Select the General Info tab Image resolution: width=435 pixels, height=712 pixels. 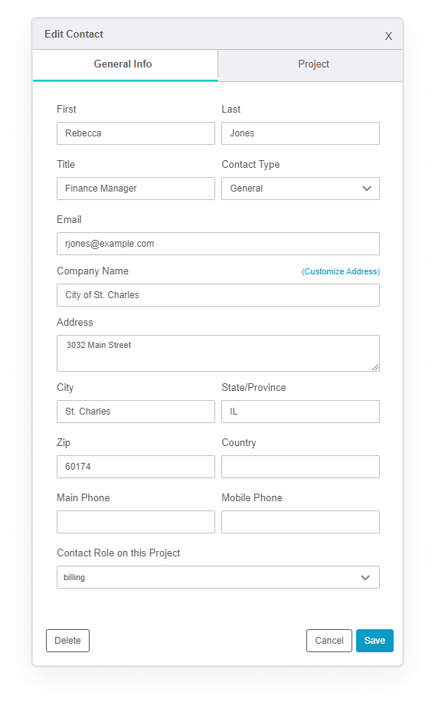point(123,64)
